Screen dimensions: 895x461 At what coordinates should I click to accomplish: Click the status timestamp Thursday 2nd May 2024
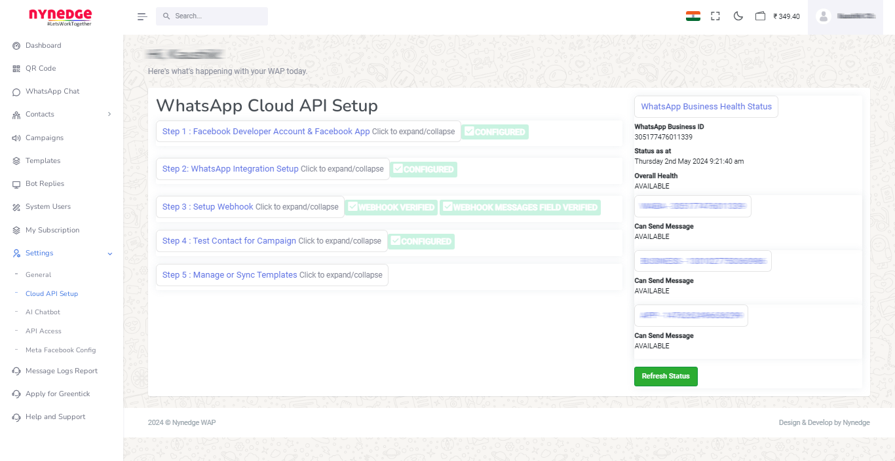click(689, 161)
